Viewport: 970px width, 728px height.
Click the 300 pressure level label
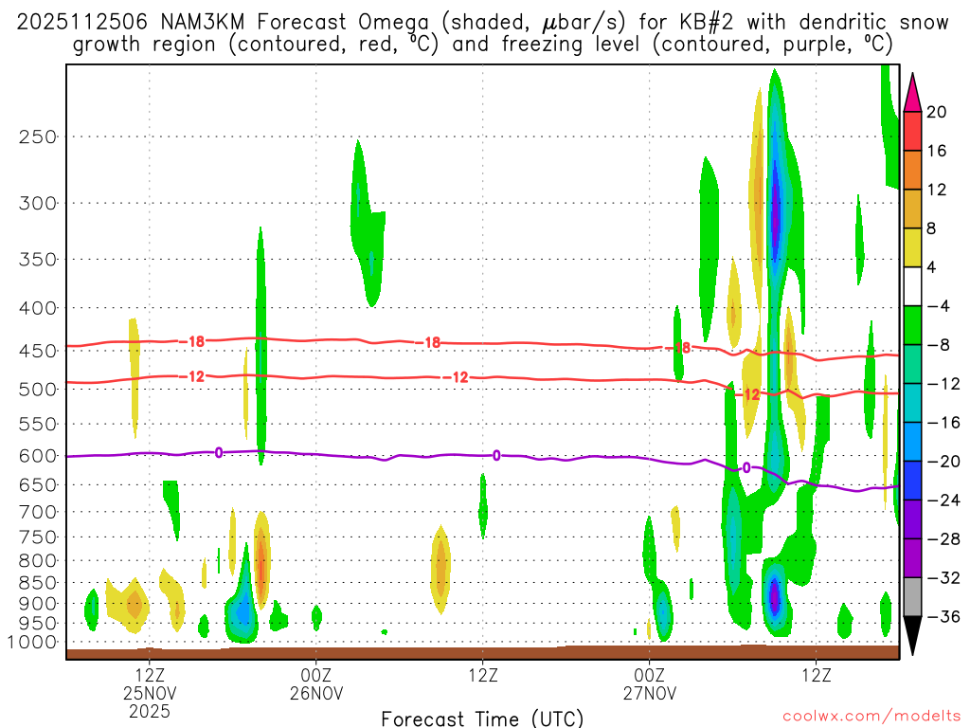click(x=38, y=203)
